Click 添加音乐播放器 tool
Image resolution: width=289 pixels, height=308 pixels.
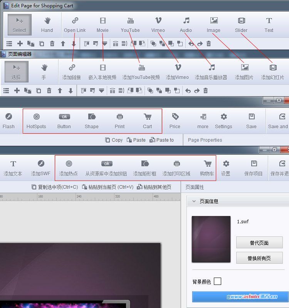[x=211, y=72]
